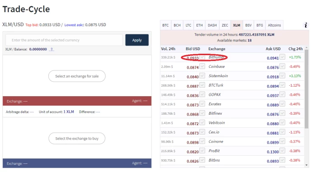
Task: Click the Apply button
Action: click(137, 40)
